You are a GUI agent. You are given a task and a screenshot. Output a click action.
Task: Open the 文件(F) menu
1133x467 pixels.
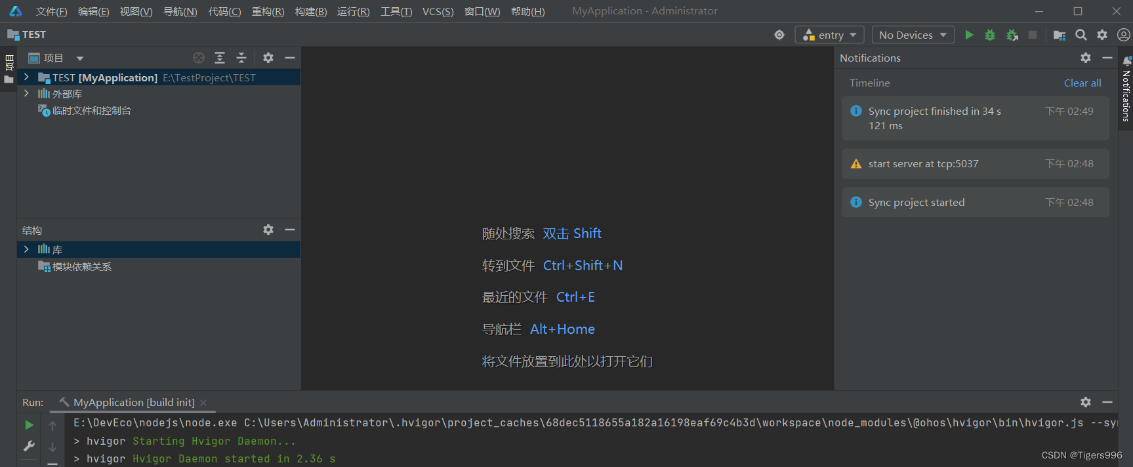coord(52,11)
